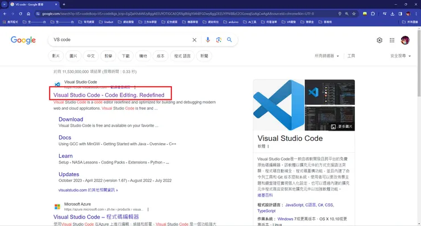Viewport: 421px width, 226px height.
Task: Open the AI工具 bookmarks folder
Action: [250, 22]
